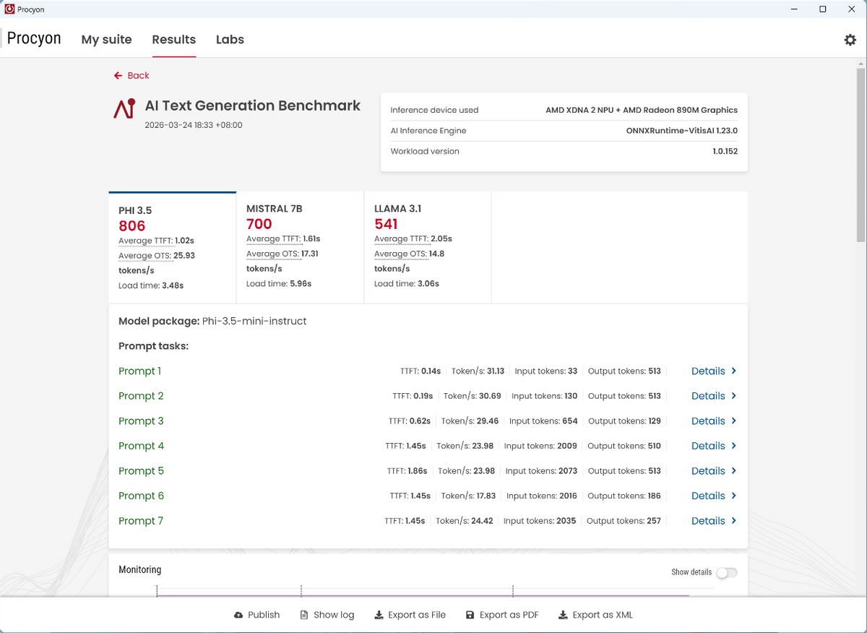Expand Prompt 4 details chevron
The width and height of the screenshot is (867, 633).
pyautogui.click(x=733, y=446)
